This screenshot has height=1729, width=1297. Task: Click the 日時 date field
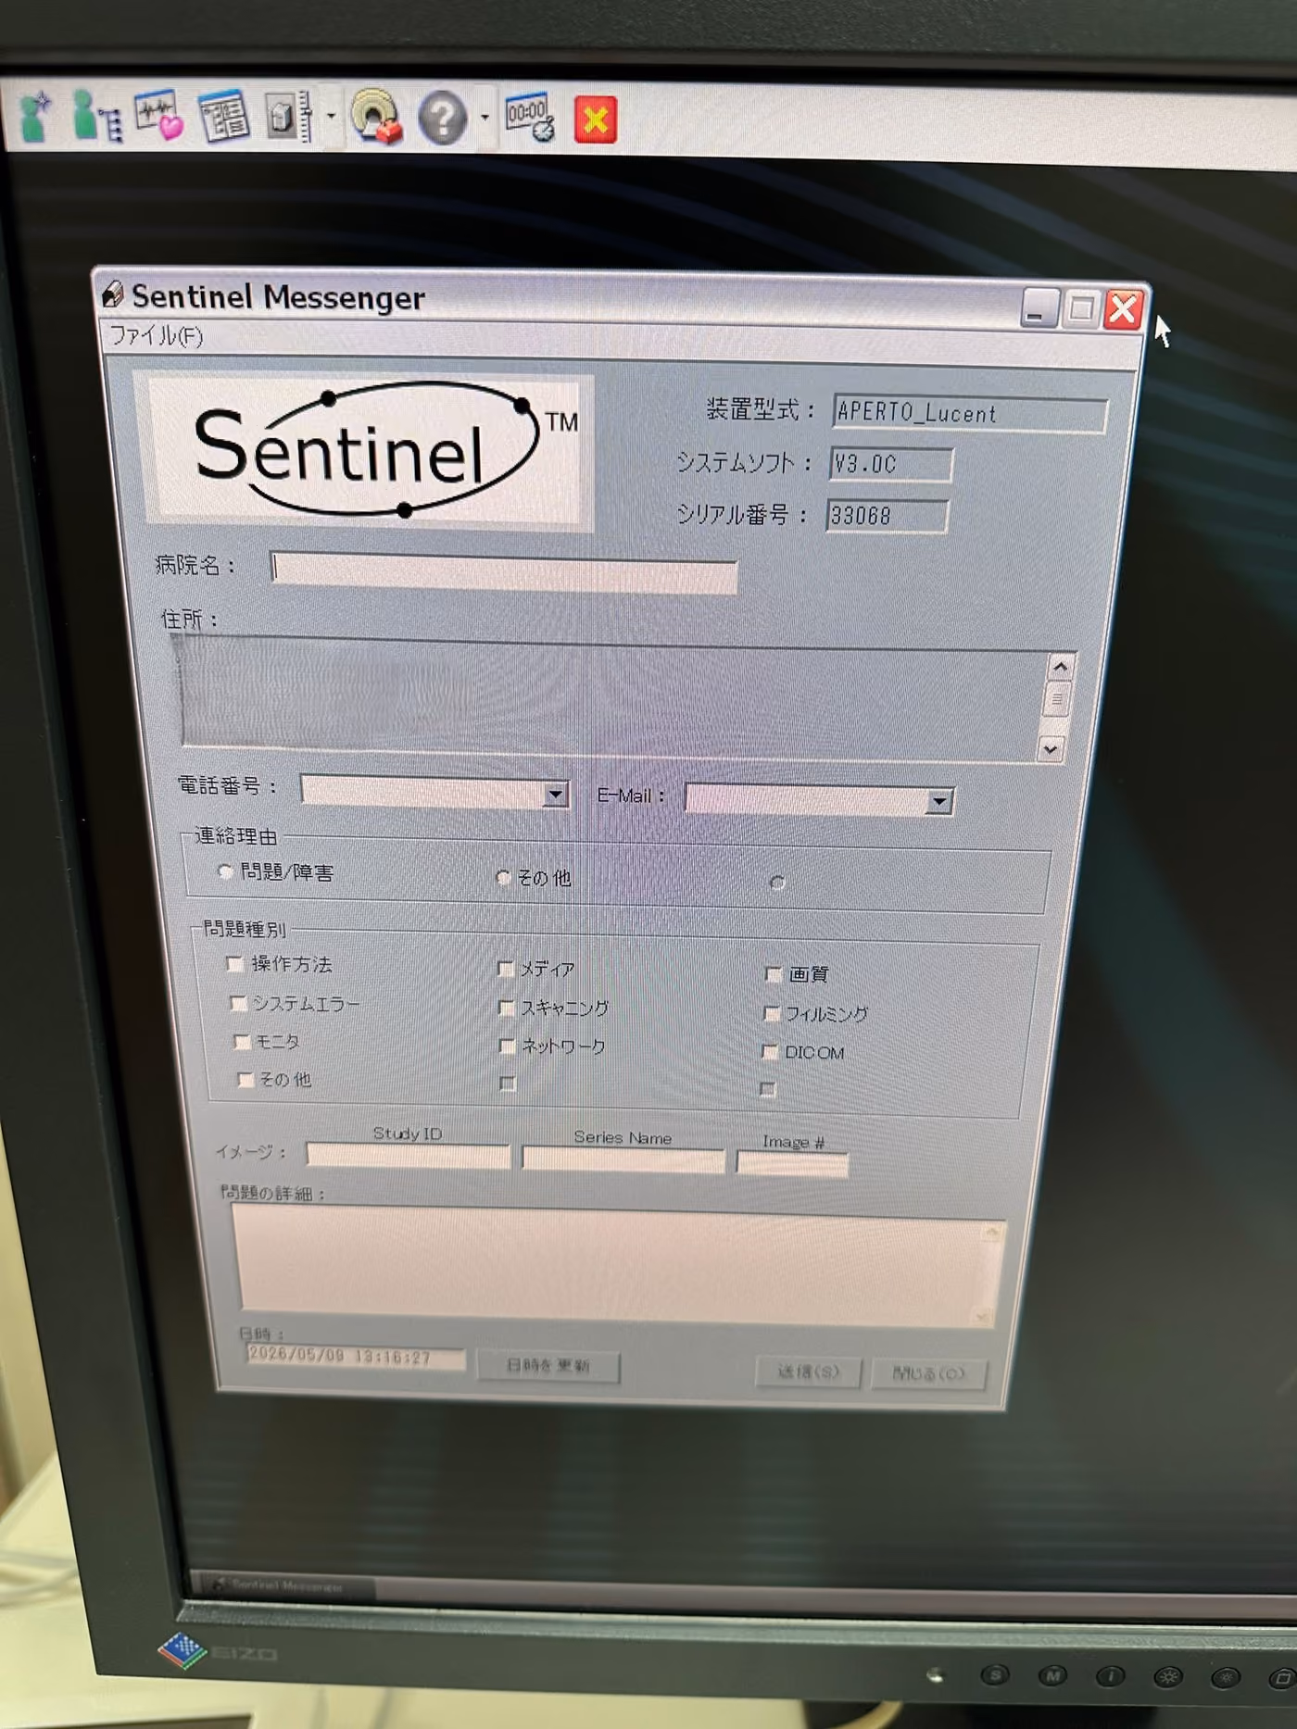[x=355, y=1357]
